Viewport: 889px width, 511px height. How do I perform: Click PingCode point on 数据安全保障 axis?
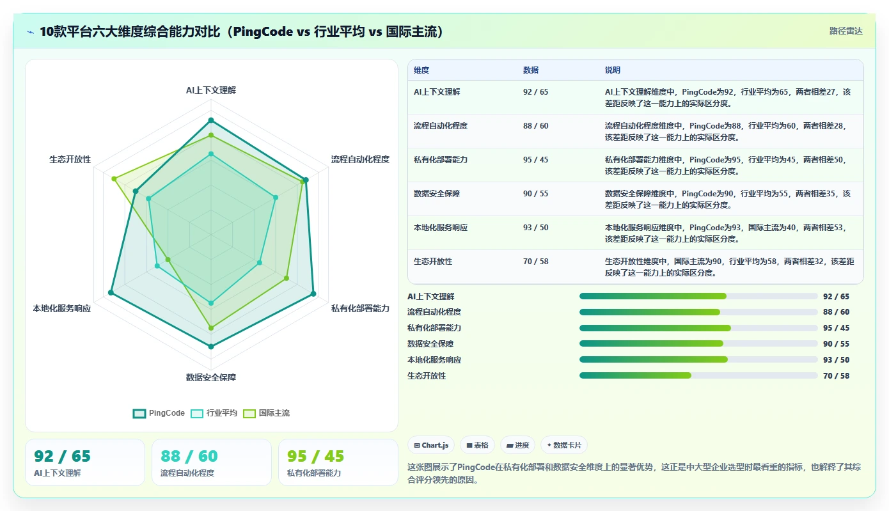pos(210,347)
